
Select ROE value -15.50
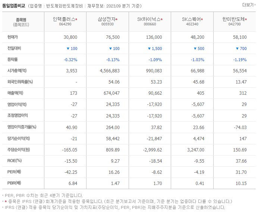click(71, 161)
